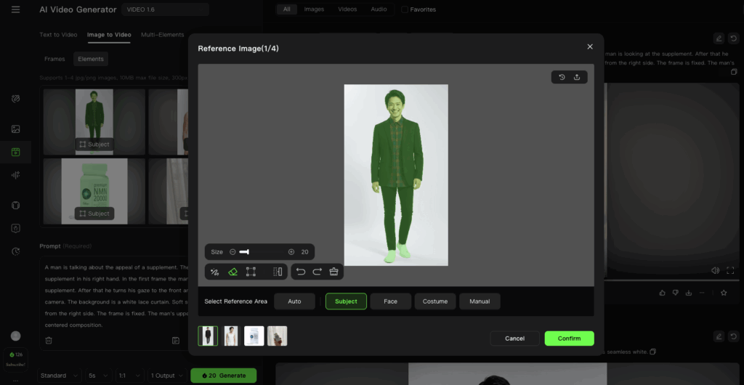Click Cancel in the Reference Image dialog

[x=514, y=339]
